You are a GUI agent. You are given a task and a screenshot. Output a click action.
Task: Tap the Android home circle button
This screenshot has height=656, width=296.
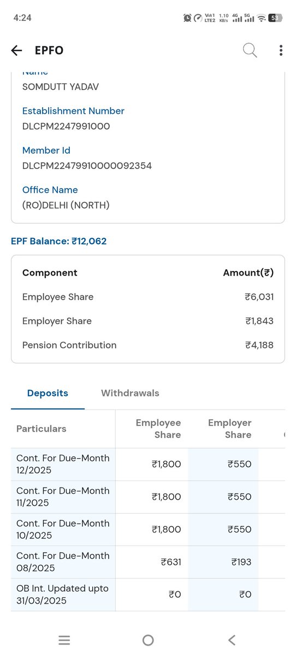148,641
